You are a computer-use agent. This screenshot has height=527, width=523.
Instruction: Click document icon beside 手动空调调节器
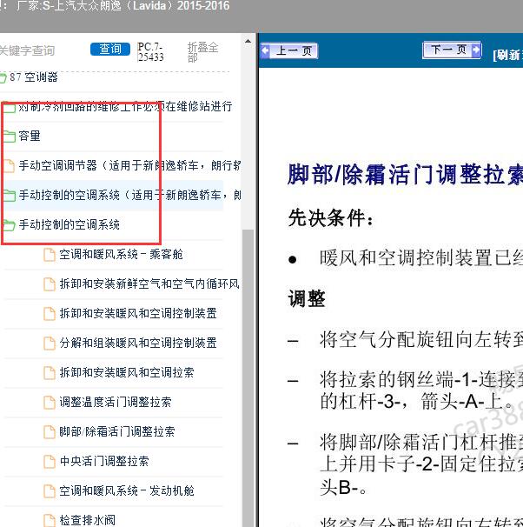[9, 166]
